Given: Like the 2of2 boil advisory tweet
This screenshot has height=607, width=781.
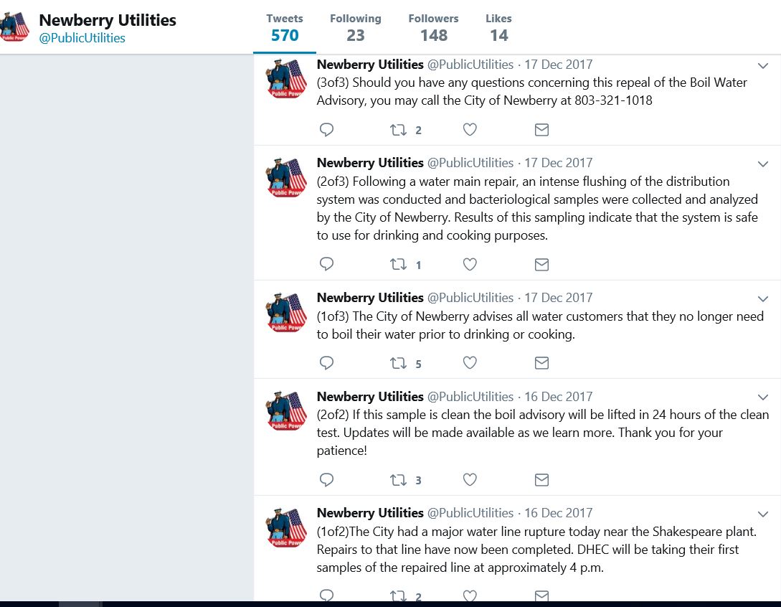Looking at the screenshot, I should (470, 479).
